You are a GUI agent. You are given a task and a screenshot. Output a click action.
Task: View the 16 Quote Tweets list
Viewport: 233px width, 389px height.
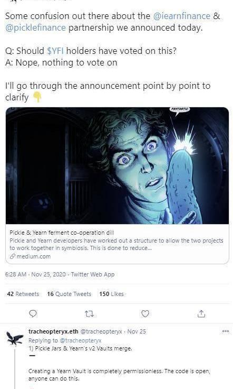tap(69, 294)
